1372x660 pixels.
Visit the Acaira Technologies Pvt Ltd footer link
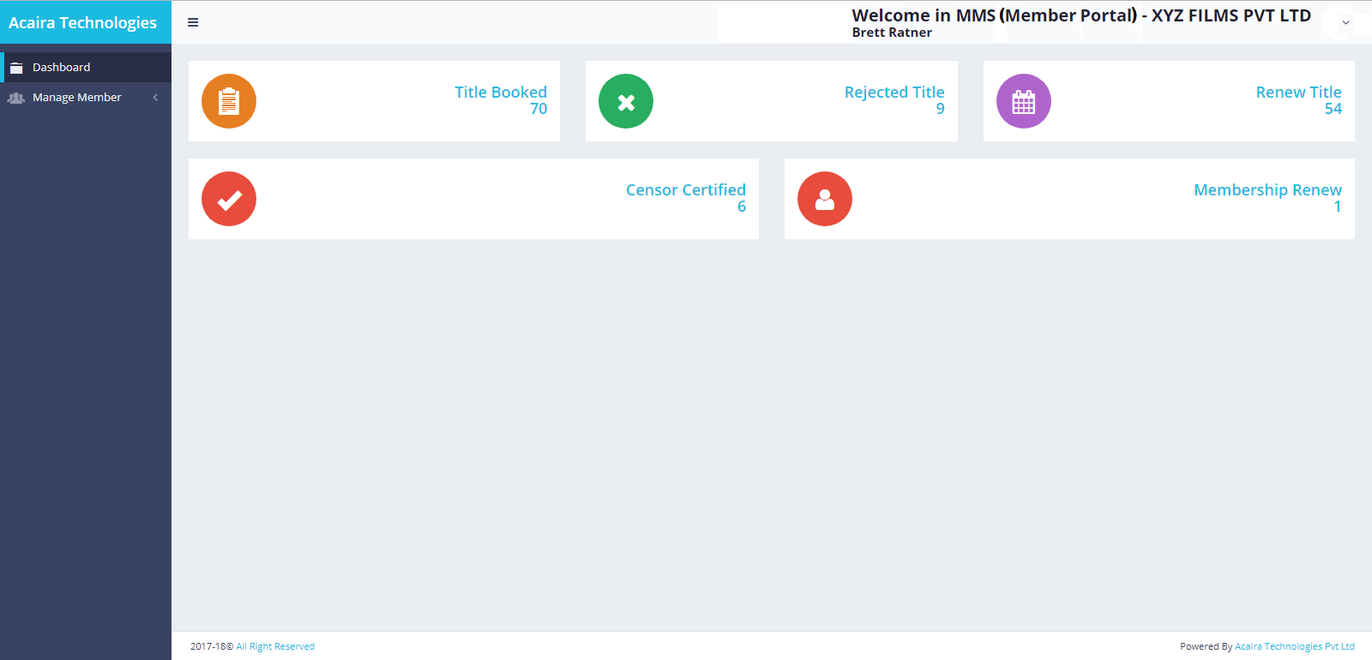click(x=1294, y=646)
